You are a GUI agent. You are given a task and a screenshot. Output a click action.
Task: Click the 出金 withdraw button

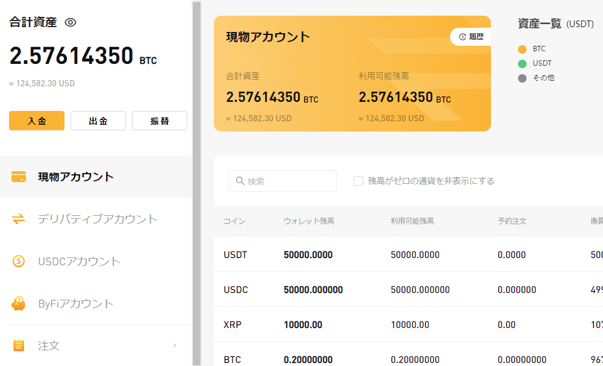pos(98,121)
